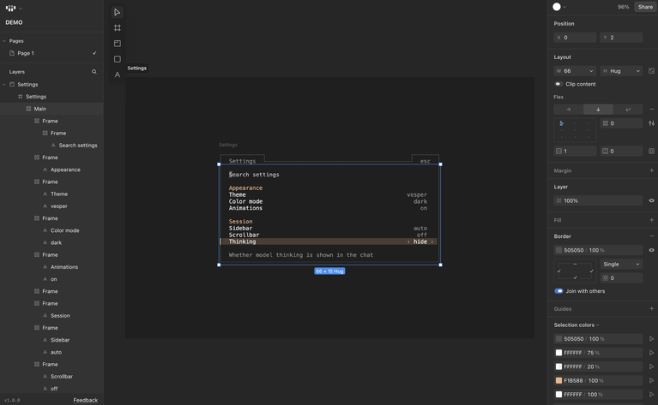Collapse Selection colors section
Screen dimensions: 658x405
577,325
